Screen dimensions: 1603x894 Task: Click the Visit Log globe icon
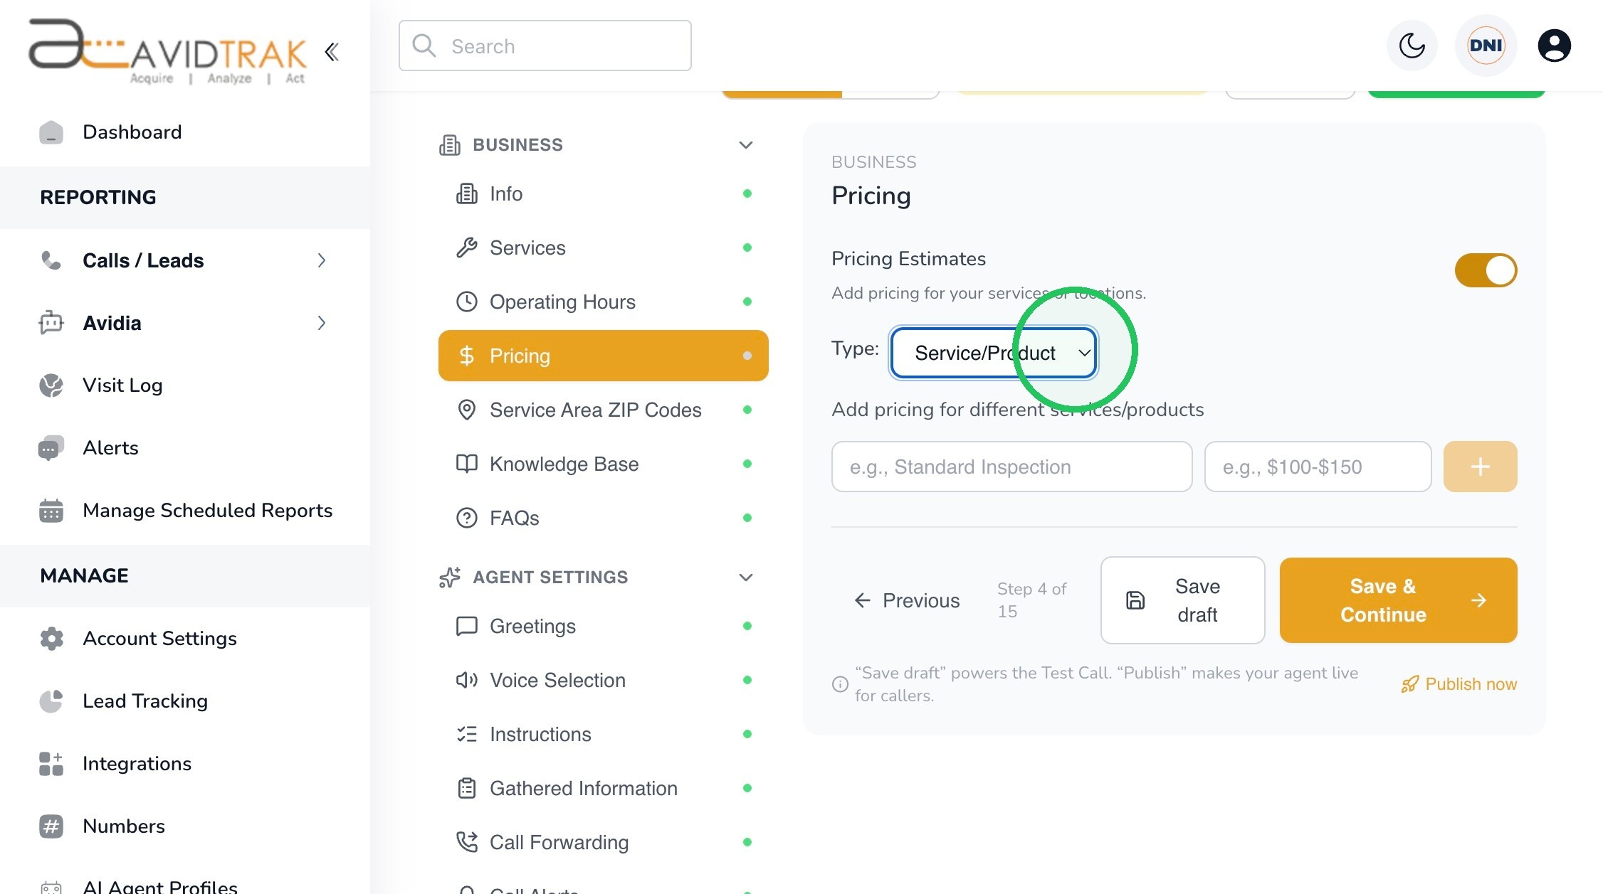click(x=51, y=385)
